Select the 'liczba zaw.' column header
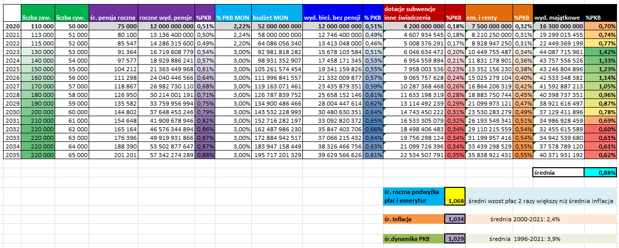619x248 pixels. pos(37,13)
